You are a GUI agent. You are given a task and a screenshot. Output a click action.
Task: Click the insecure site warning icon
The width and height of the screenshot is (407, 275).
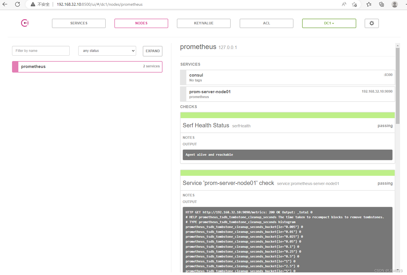coord(33,4)
